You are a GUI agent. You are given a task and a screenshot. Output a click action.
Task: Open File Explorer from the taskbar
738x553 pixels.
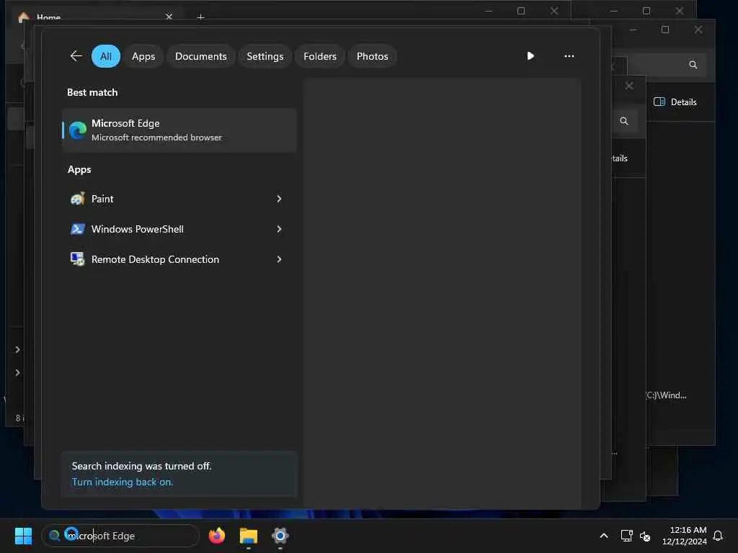pos(249,536)
